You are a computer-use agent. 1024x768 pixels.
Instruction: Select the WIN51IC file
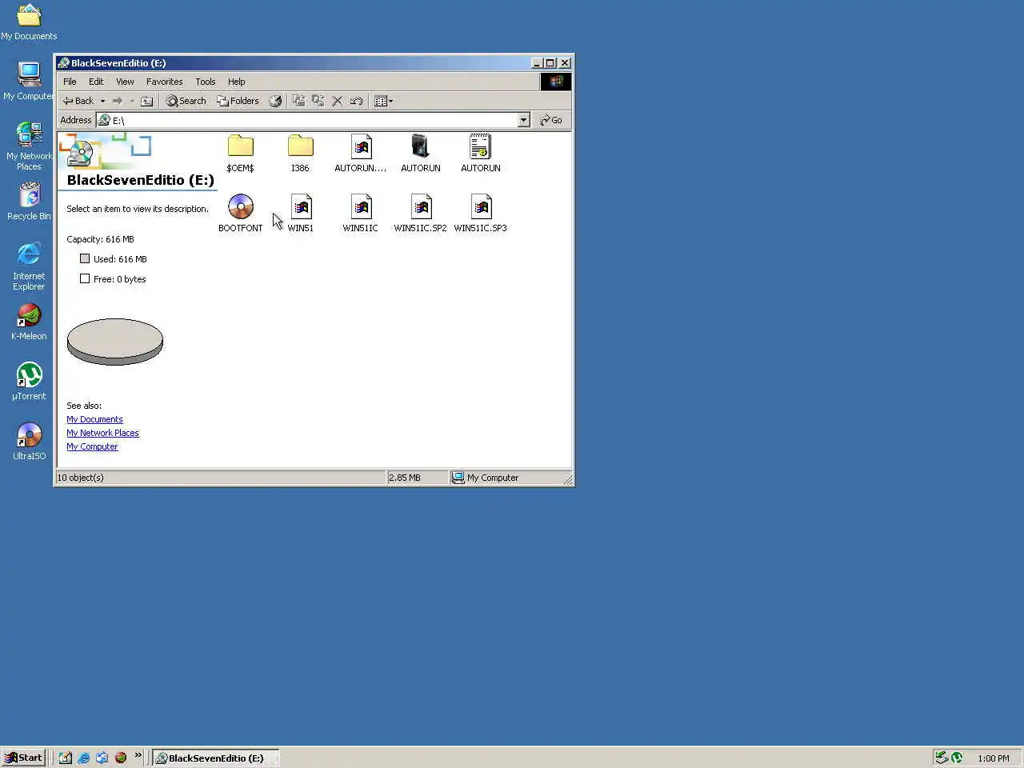(x=361, y=214)
